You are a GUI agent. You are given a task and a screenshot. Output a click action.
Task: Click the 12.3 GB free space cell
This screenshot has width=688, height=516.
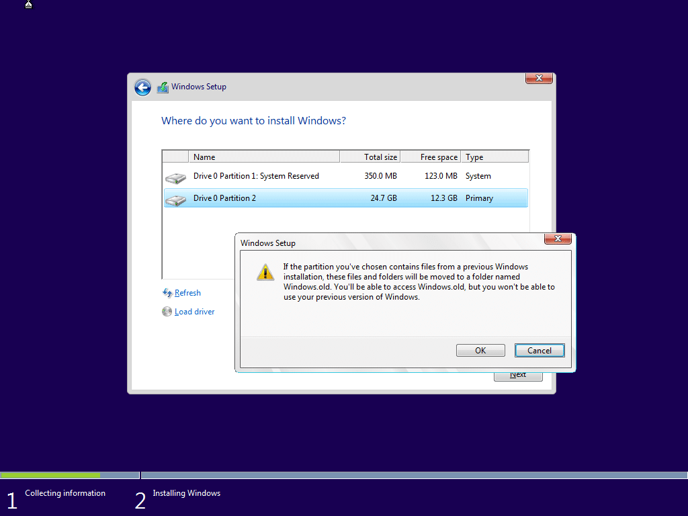click(x=444, y=198)
